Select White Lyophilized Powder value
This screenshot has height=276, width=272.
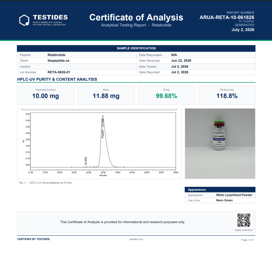(234, 195)
